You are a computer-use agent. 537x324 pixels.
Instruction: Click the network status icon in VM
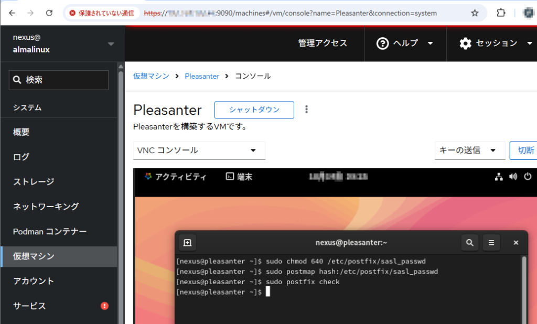pos(499,177)
